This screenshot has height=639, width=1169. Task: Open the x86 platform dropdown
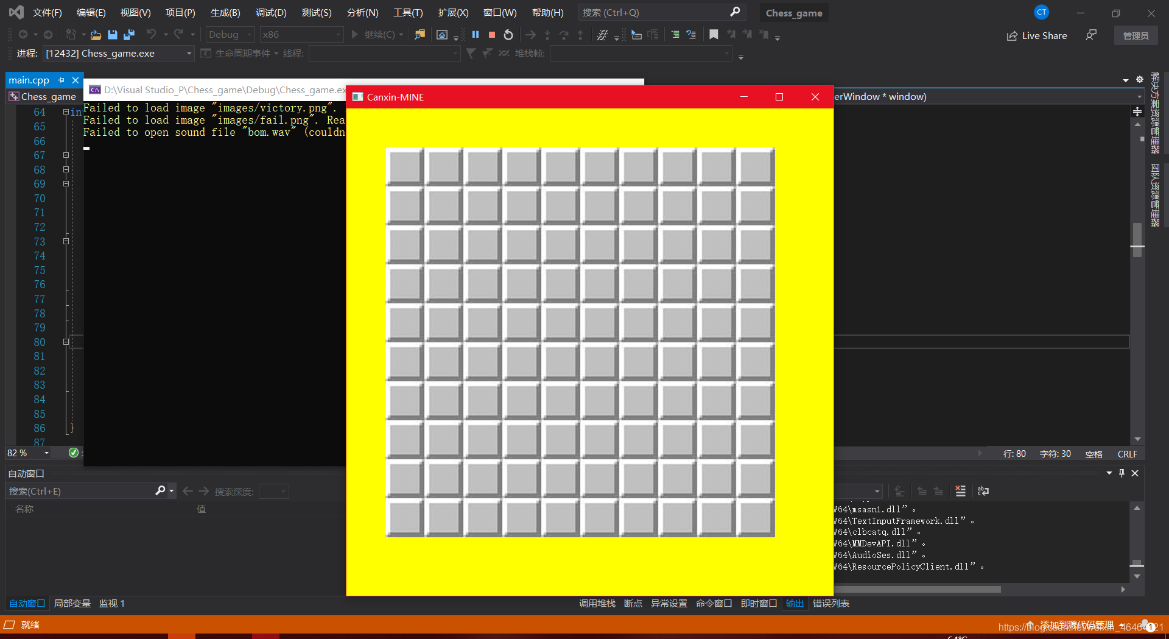click(301, 35)
